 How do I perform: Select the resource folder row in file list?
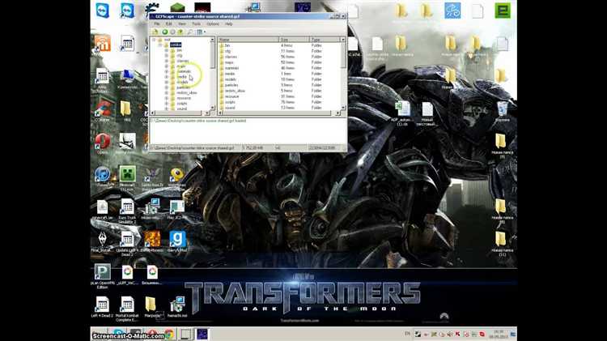(x=279, y=96)
